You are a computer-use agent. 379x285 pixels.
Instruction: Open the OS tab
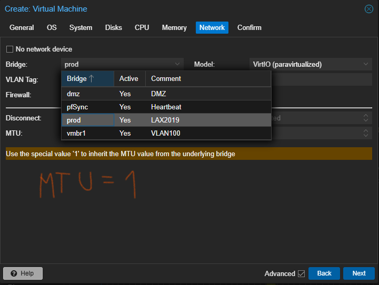click(x=52, y=28)
